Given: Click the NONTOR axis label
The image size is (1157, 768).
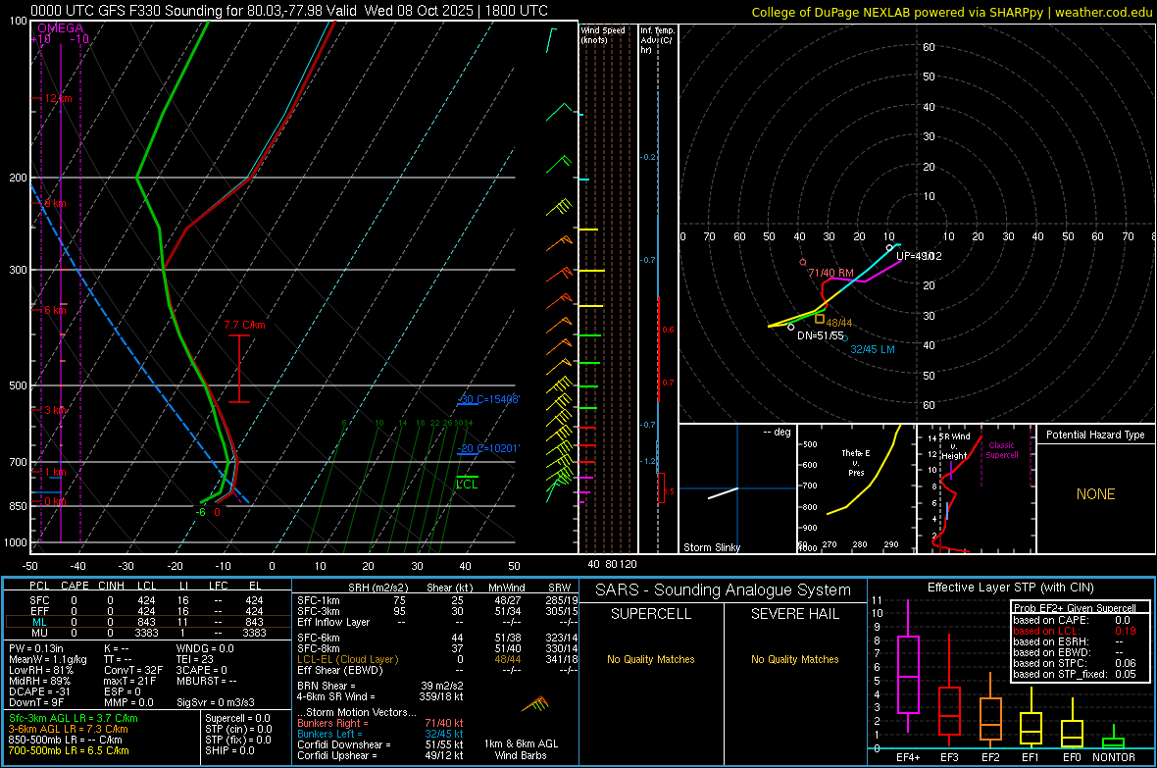Looking at the screenshot, I should pos(1114,757).
